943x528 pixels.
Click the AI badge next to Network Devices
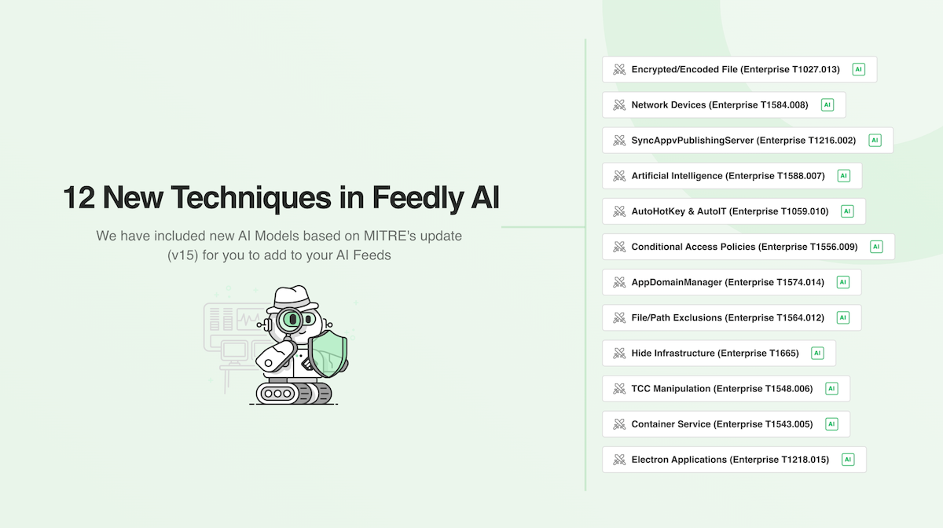tap(827, 104)
